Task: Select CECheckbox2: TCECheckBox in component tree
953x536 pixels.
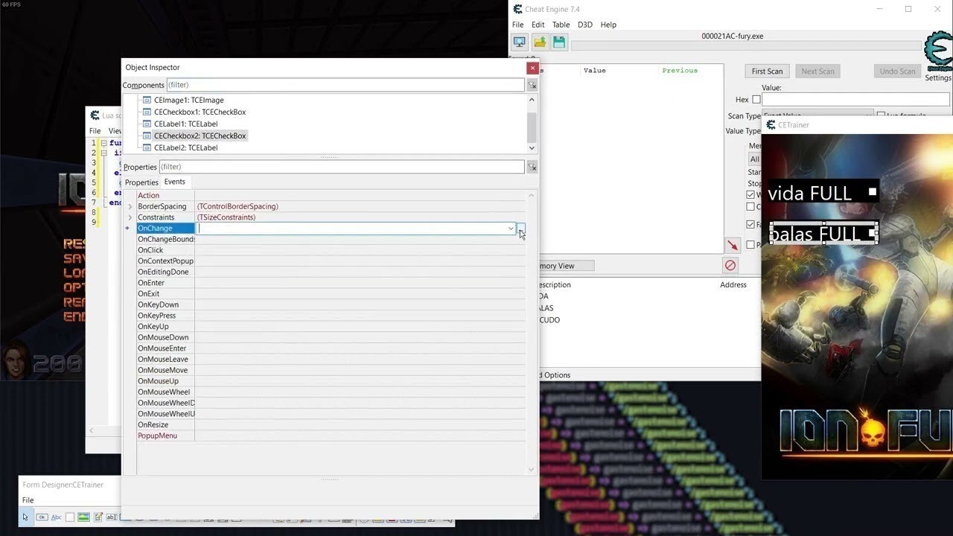Action: [x=200, y=135]
